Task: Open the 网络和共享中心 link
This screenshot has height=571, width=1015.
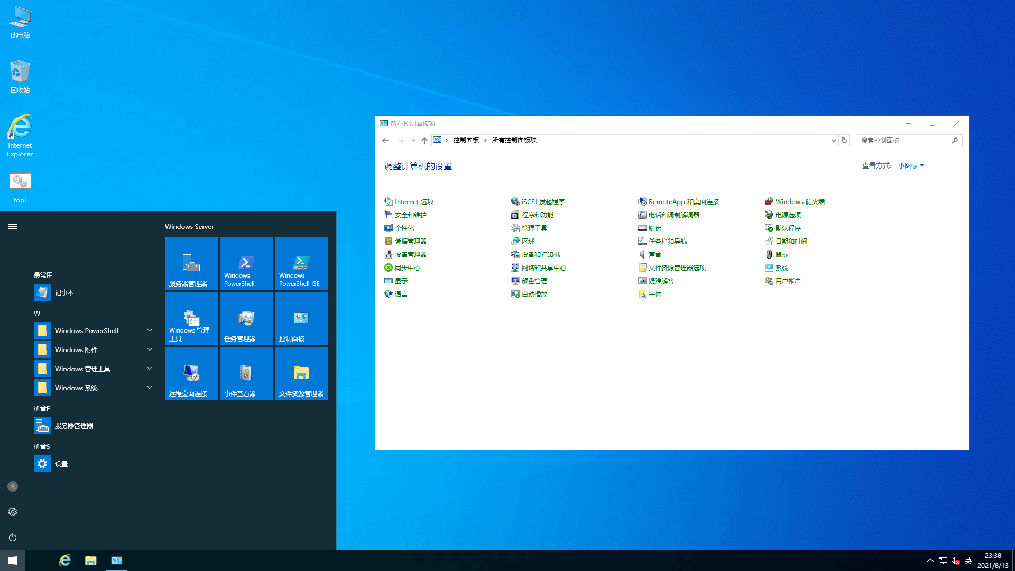Action: click(543, 268)
